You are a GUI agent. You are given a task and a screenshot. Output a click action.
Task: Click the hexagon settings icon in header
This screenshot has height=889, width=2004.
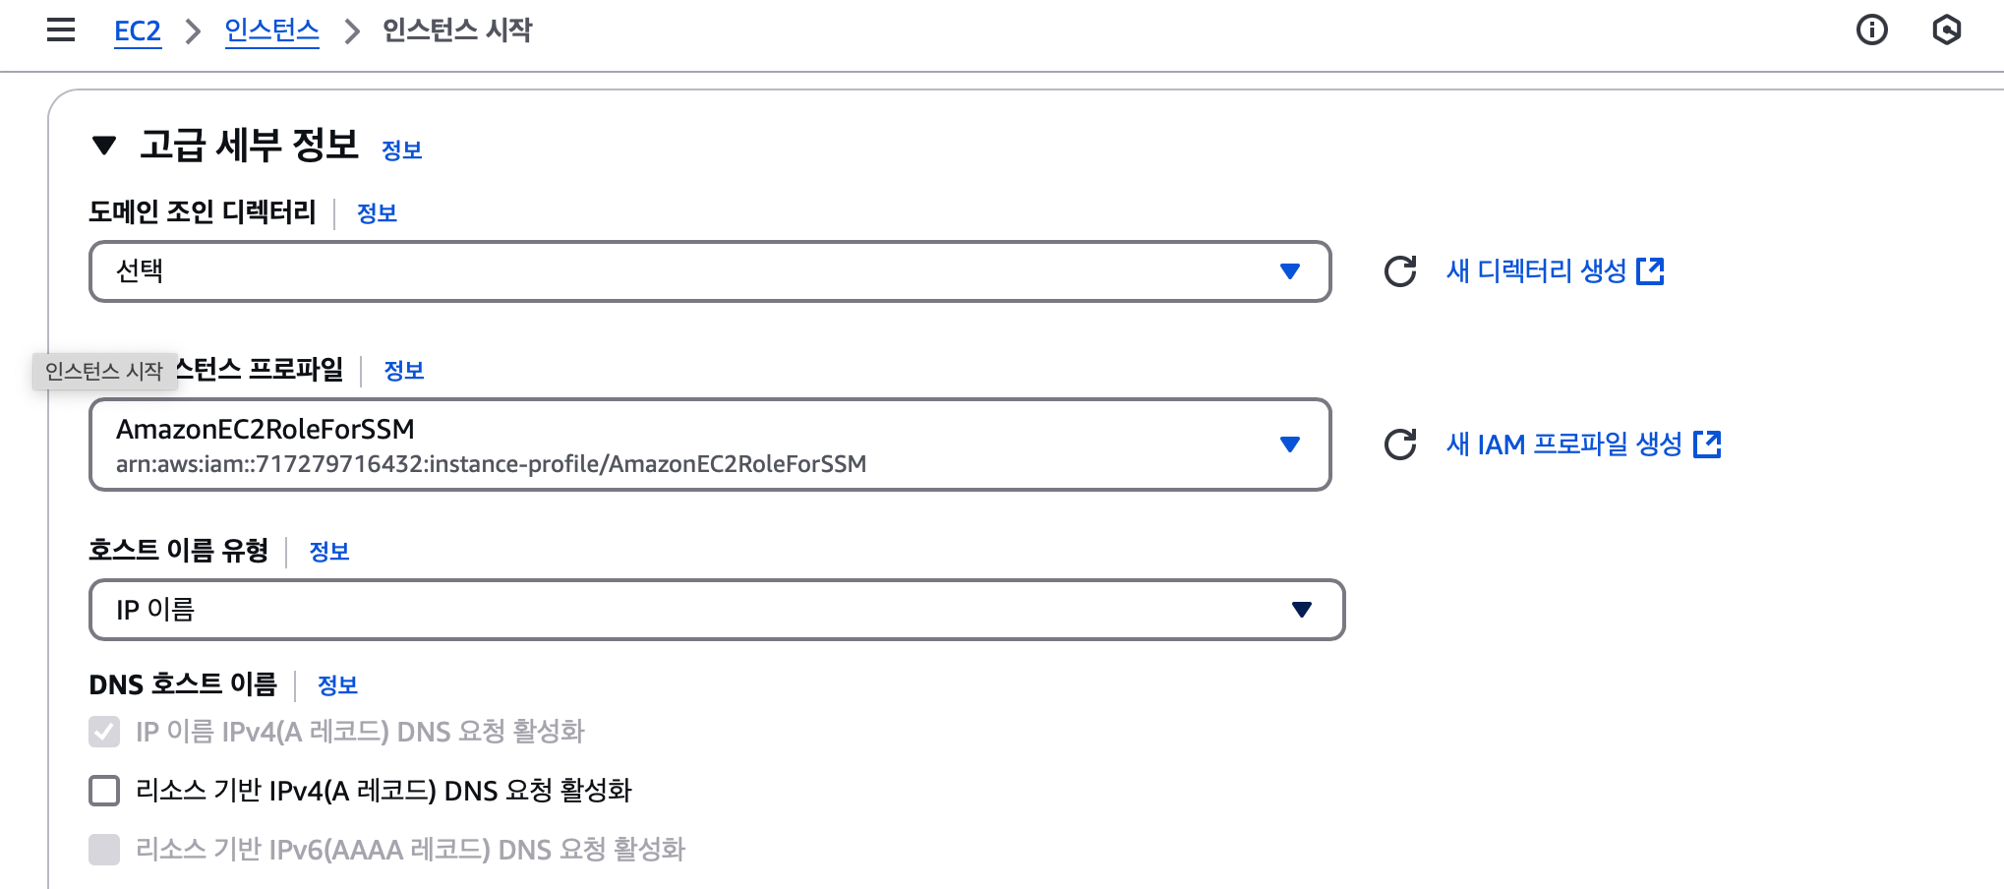1946,30
